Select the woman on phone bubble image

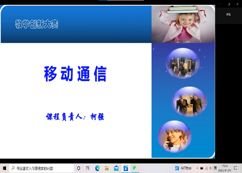point(174,136)
